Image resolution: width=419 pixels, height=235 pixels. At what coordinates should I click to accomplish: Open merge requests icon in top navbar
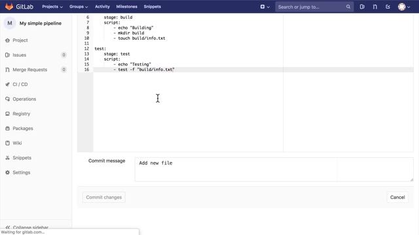(375, 7)
